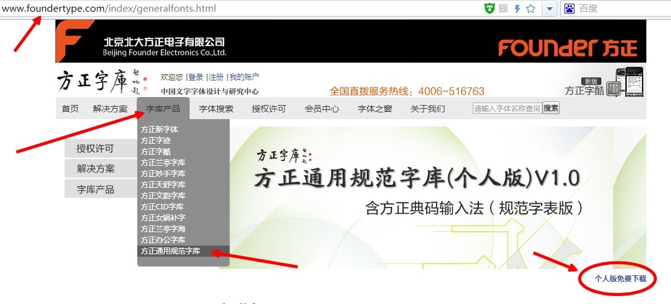Click the font name search input field
This screenshot has width=671, height=304.
point(507,109)
